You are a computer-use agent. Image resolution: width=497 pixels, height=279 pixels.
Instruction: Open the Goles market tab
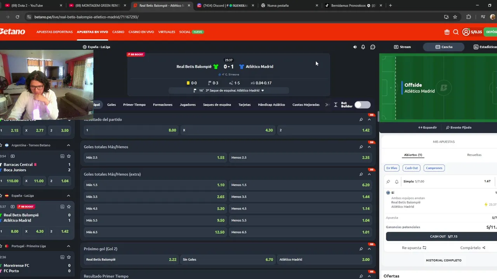click(111, 105)
